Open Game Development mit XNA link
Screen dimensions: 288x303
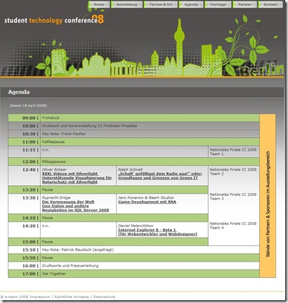[x=147, y=202]
